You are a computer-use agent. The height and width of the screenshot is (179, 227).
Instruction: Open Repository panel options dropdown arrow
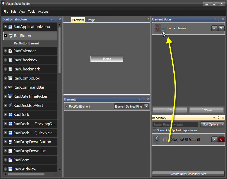click(214, 118)
